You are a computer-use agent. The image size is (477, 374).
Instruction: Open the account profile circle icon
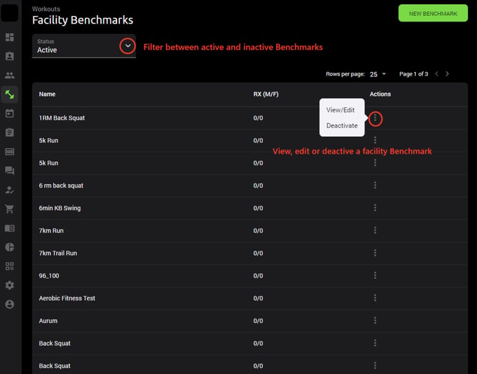10,304
